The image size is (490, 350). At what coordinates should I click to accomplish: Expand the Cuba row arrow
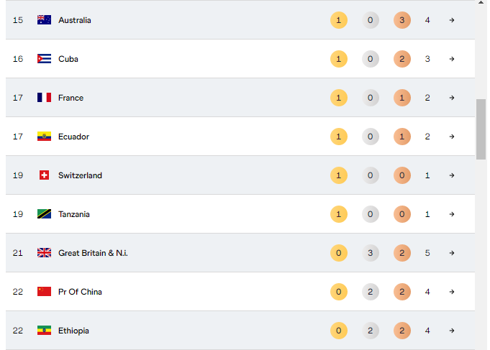[452, 59]
